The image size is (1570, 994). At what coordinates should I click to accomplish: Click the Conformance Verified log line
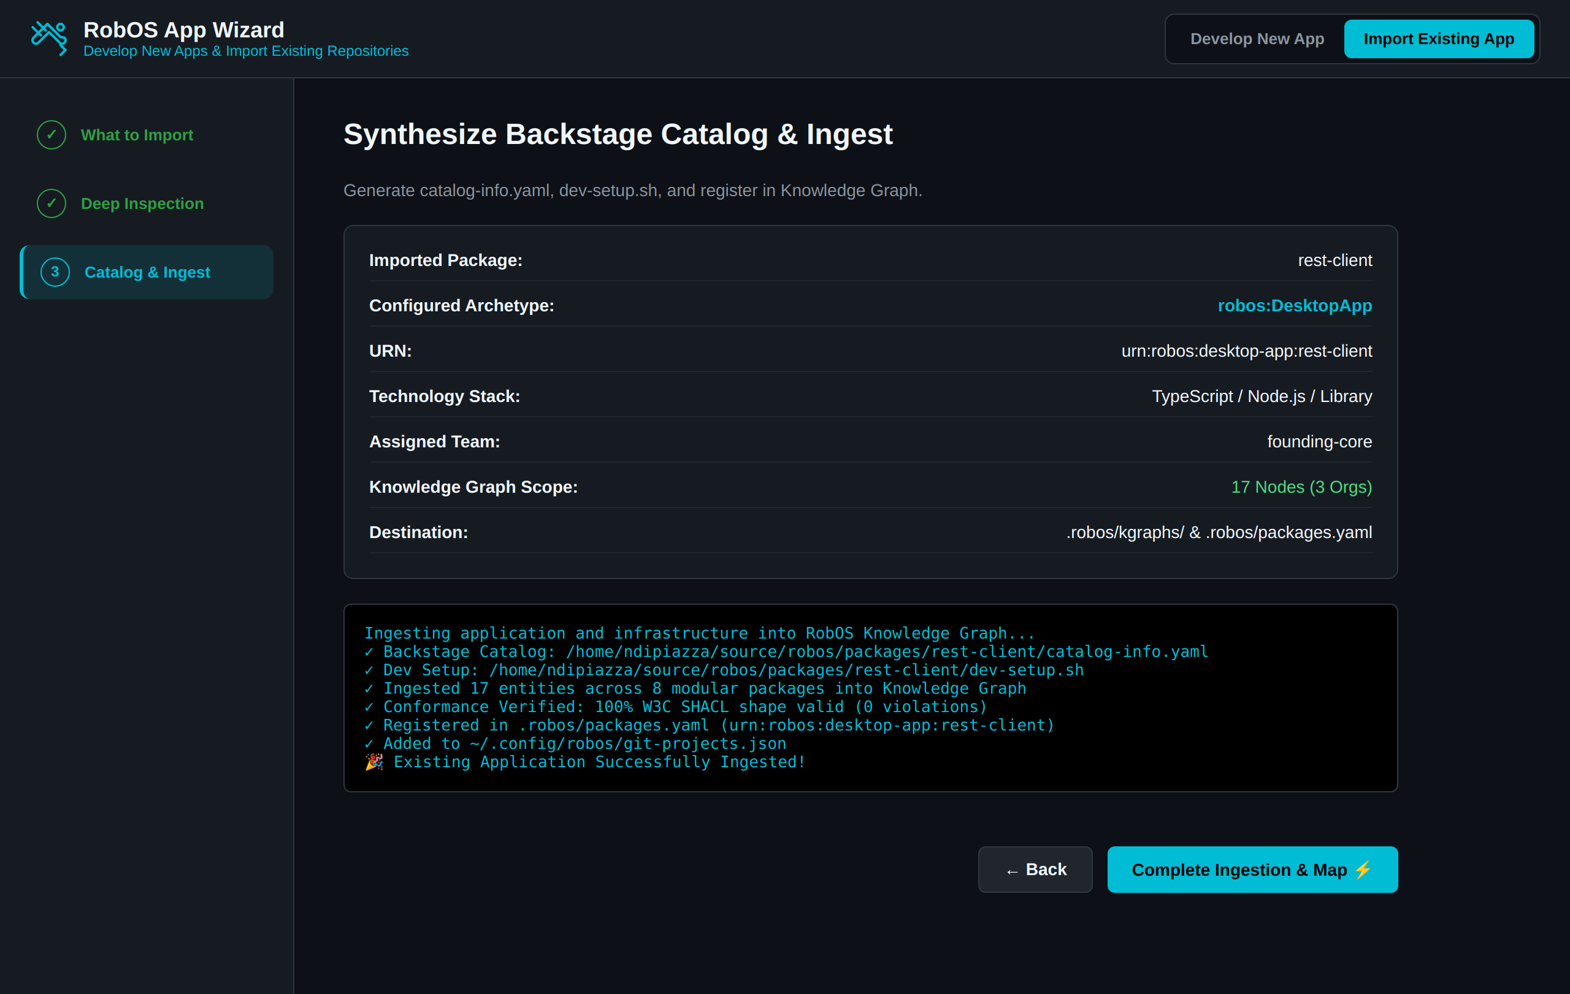[675, 706]
